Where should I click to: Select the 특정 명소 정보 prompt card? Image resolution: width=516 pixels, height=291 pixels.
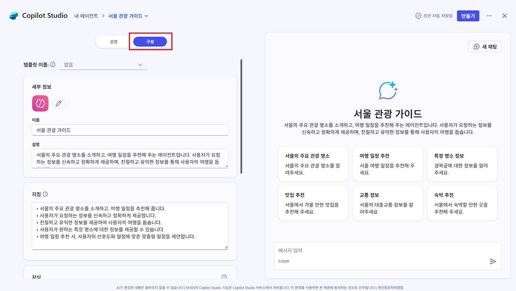click(463, 164)
